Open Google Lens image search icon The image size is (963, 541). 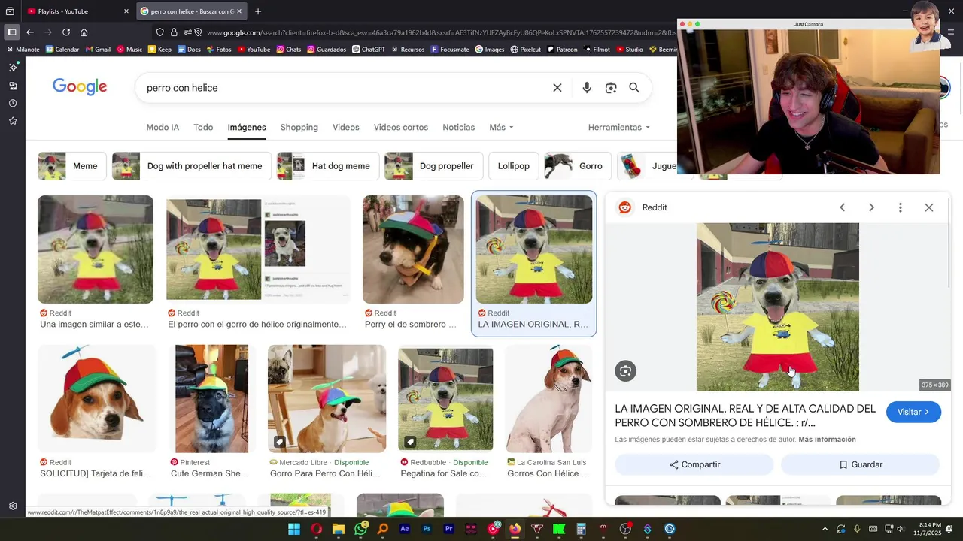[611, 88]
